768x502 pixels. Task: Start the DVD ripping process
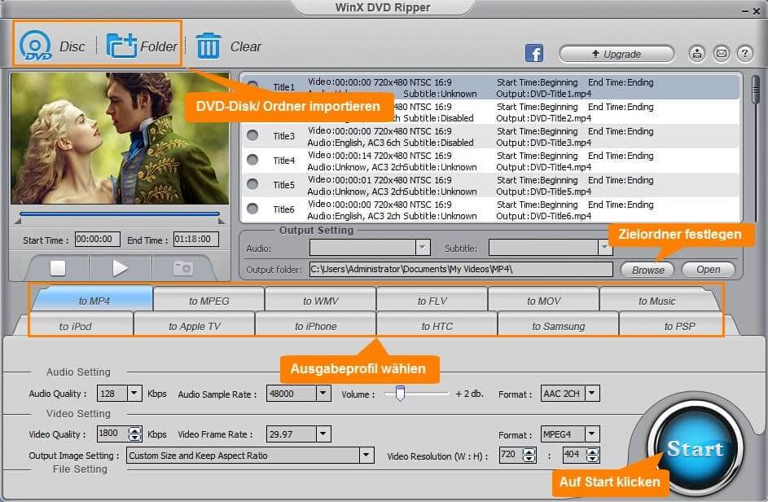[x=695, y=448]
